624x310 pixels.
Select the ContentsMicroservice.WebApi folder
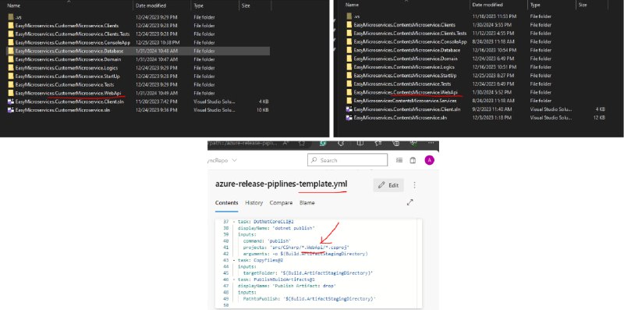pos(477,92)
